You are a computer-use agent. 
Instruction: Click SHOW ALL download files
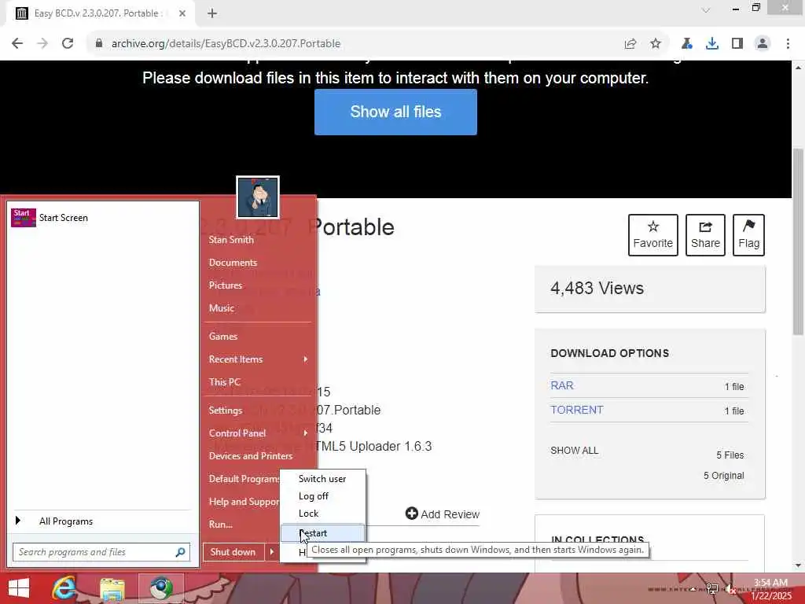coord(574,451)
